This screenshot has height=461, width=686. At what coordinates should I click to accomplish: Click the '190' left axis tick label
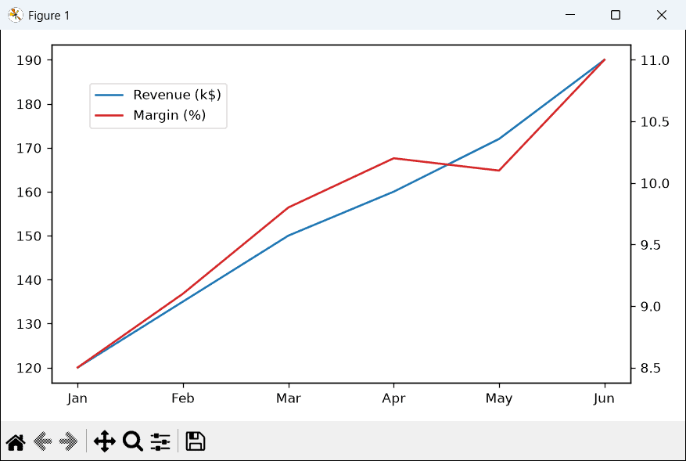(29, 60)
